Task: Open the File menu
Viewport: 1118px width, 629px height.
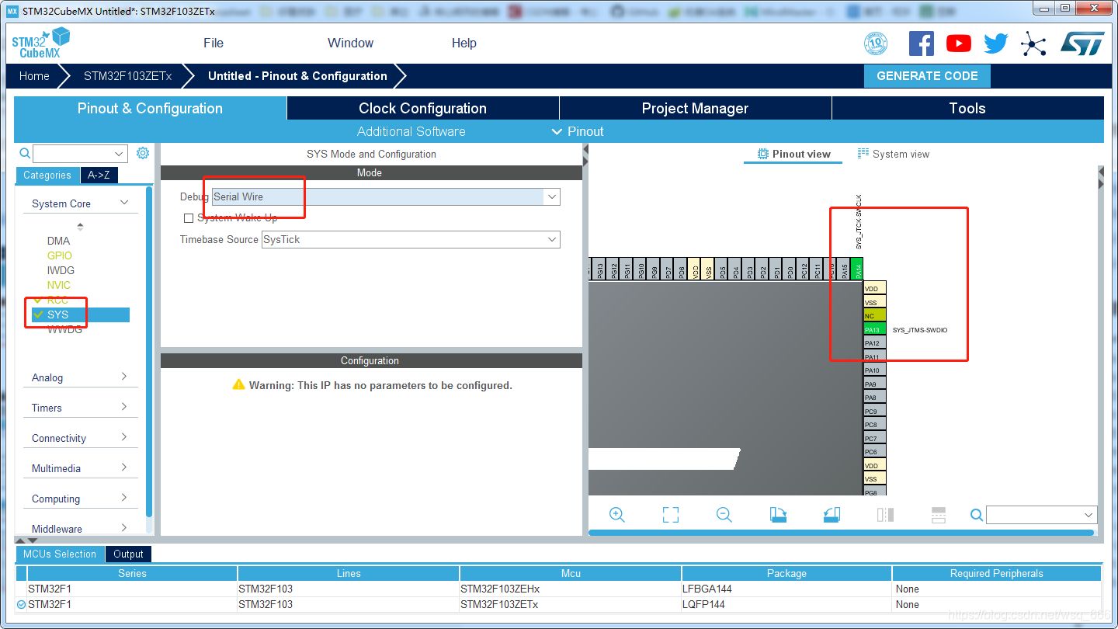Action: (214, 43)
